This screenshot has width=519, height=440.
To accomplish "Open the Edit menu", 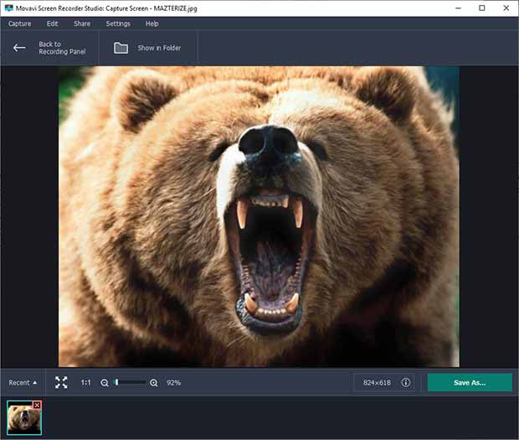I will coord(52,23).
